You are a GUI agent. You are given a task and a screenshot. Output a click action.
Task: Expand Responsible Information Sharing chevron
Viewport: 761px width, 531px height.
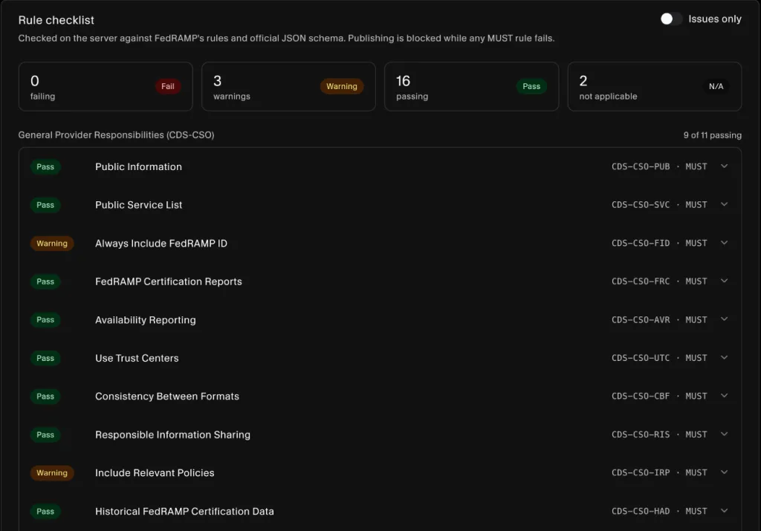[724, 434]
